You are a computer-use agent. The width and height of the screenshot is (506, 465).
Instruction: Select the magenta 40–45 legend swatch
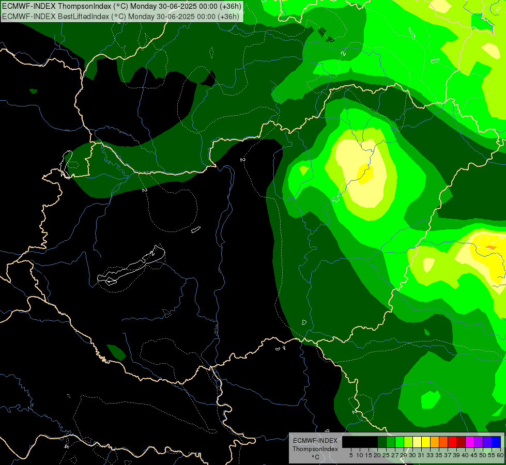click(x=470, y=442)
